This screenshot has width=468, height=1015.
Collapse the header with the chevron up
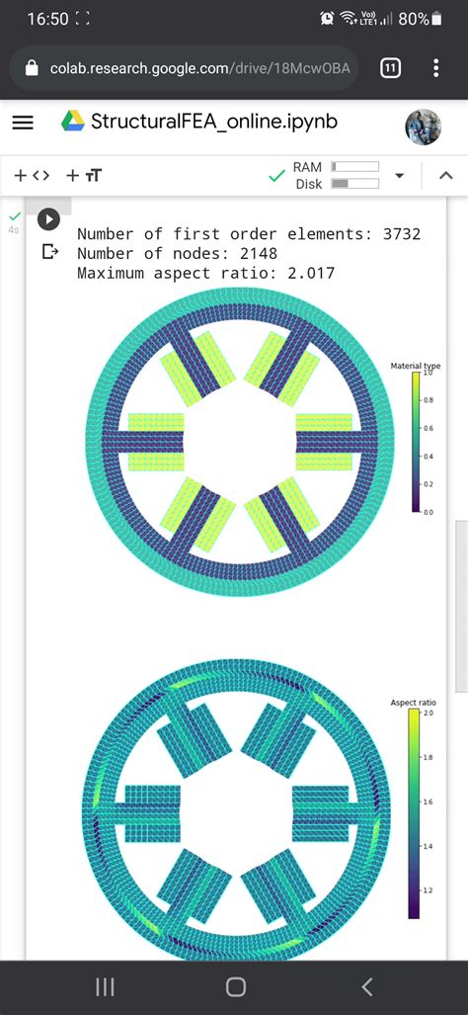445,175
